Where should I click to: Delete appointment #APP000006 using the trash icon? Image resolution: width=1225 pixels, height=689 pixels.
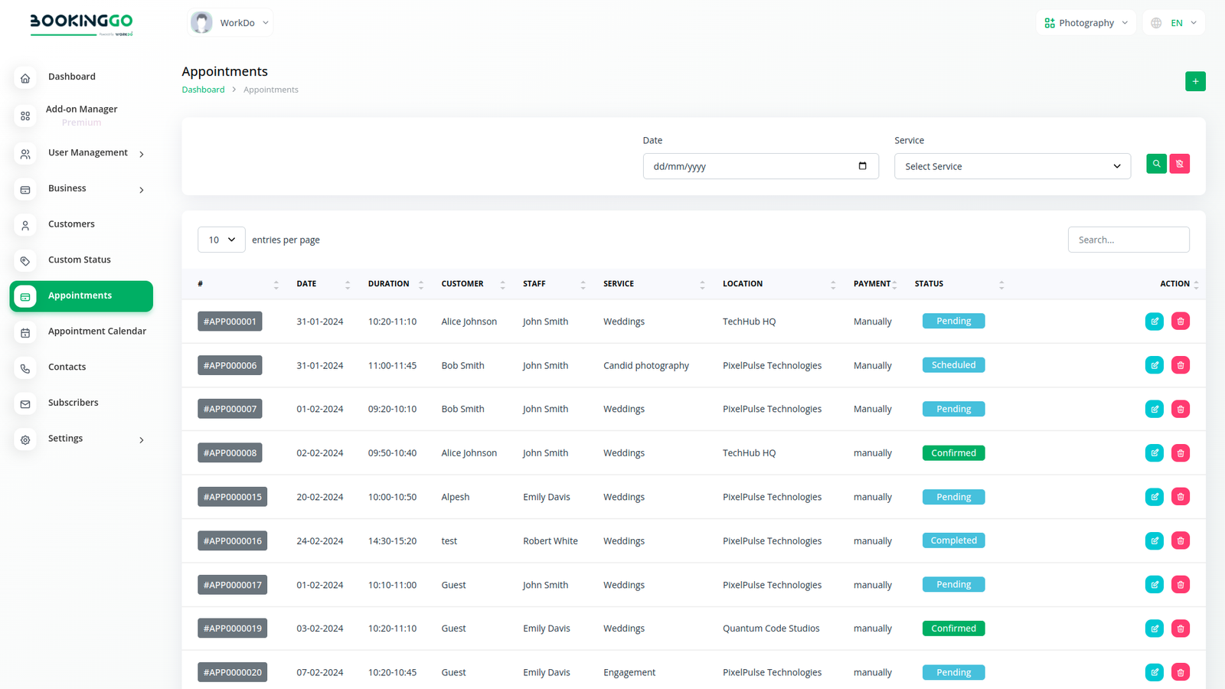coord(1181,365)
